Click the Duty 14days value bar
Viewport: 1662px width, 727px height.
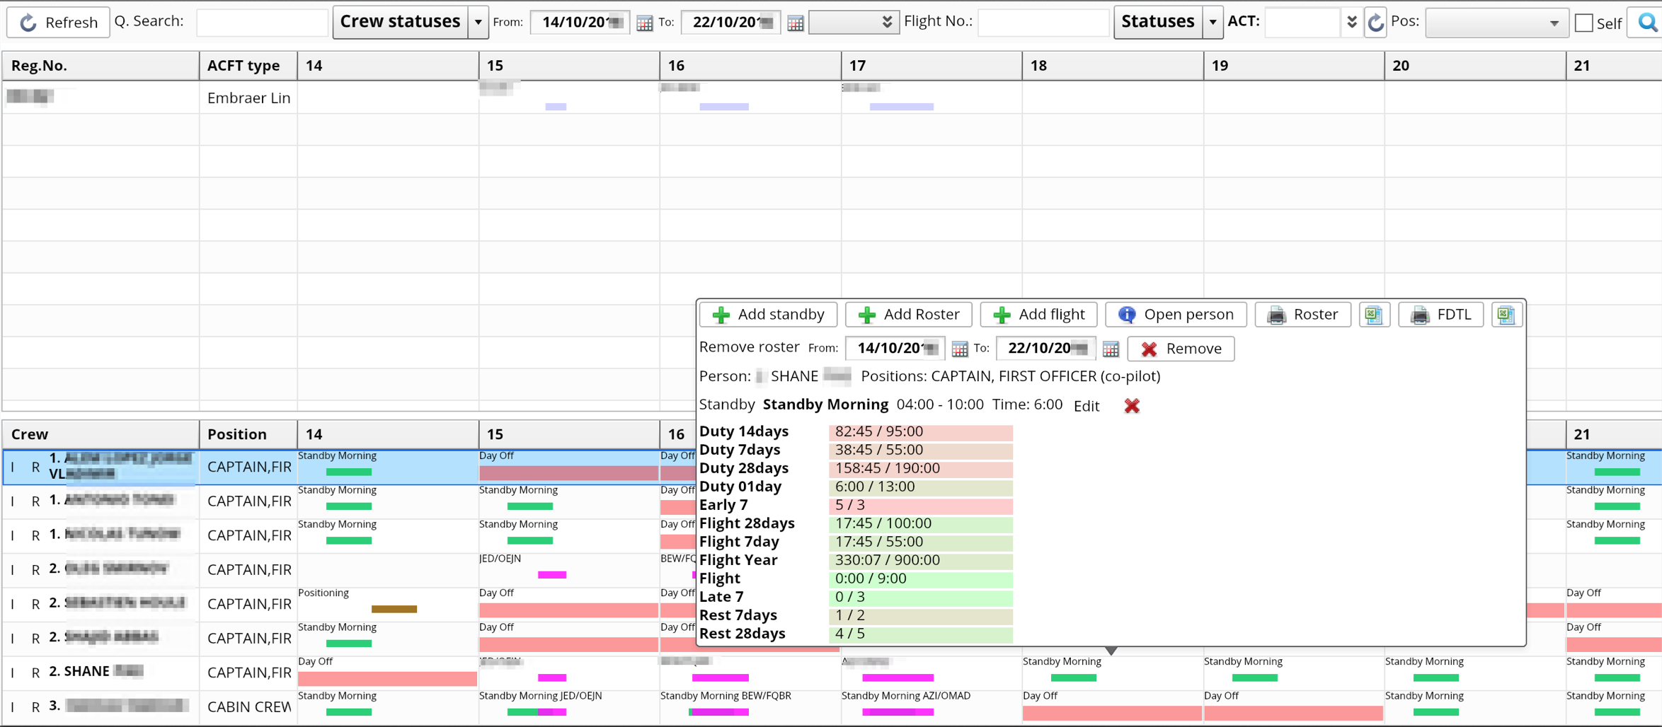click(921, 432)
